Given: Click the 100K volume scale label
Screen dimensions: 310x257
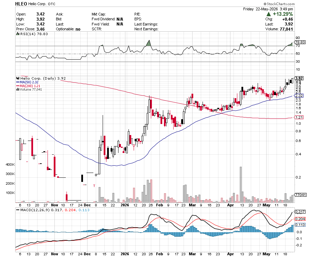Looking at the screenshot, I should pyautogui.click(x=10, y=193).
